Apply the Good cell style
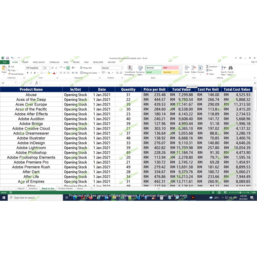The height and width of the screenshot is (257, 257). coord(154,72)
